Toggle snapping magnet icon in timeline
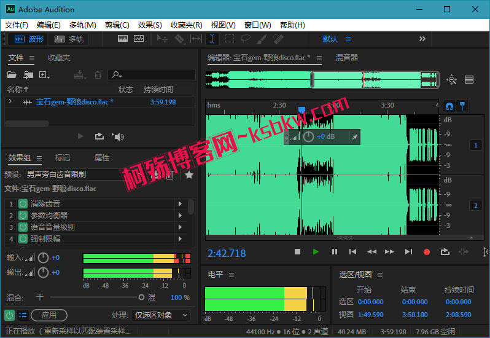 [449, 106]
